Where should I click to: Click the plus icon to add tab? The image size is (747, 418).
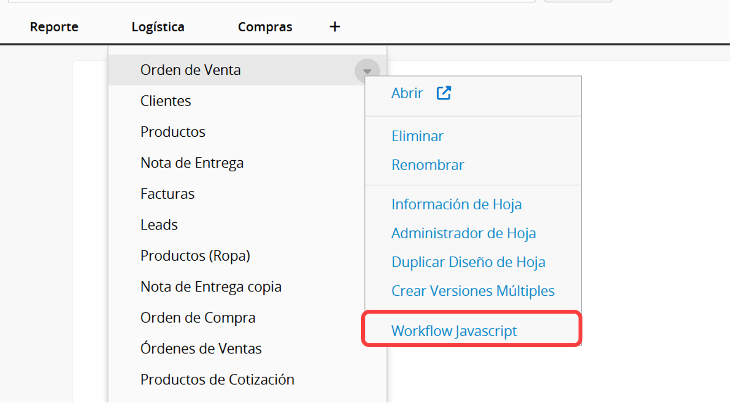coord(335,27)
